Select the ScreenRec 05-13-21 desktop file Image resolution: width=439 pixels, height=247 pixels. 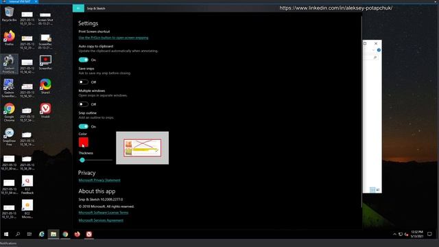point(45,41)
